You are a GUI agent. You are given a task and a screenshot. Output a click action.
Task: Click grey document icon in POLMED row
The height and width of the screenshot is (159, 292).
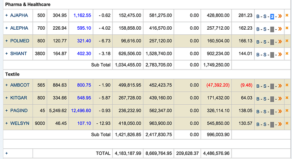pos(272,42)
